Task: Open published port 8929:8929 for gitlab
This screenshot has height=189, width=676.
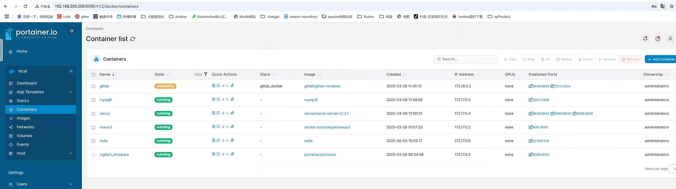Action: tap(539, 86)
